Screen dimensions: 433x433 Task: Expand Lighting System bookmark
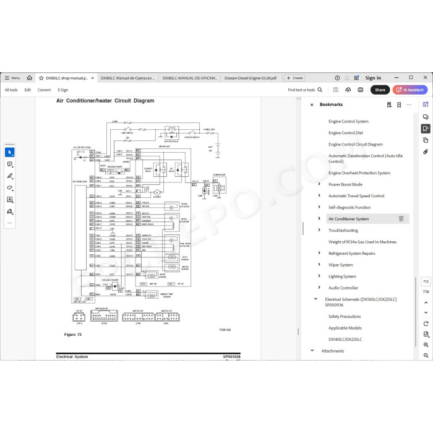(319, 276)
